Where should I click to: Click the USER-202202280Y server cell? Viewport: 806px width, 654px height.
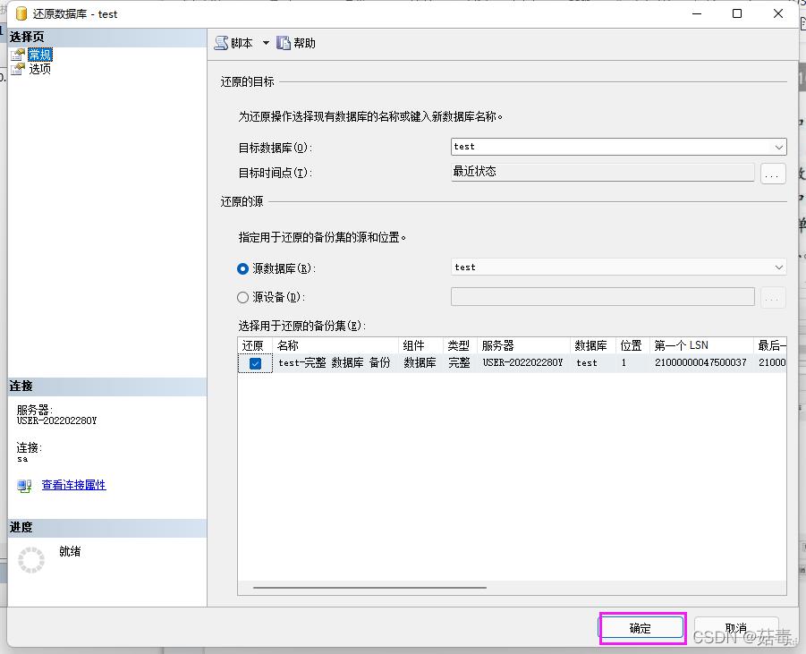tap(522, 363)
